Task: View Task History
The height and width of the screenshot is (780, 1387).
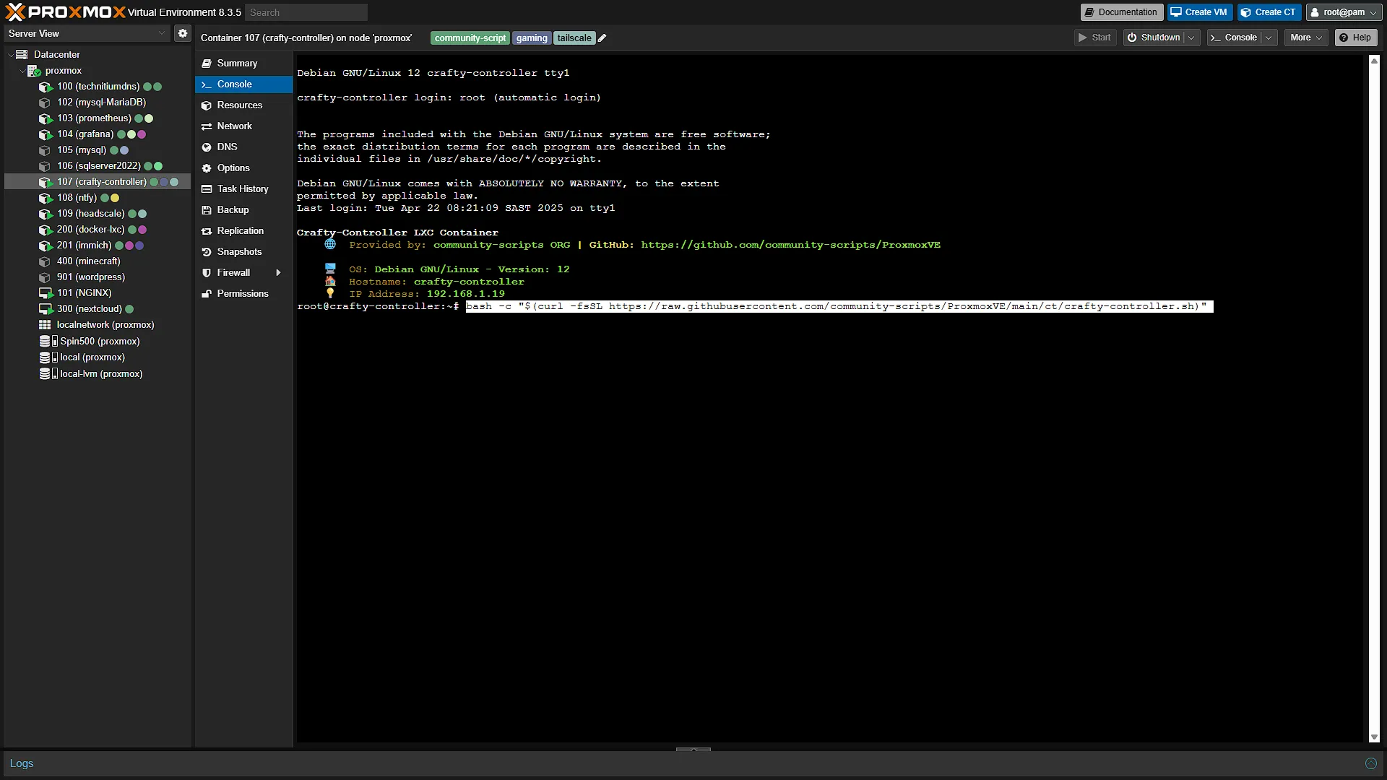Action: coord(243,189)
